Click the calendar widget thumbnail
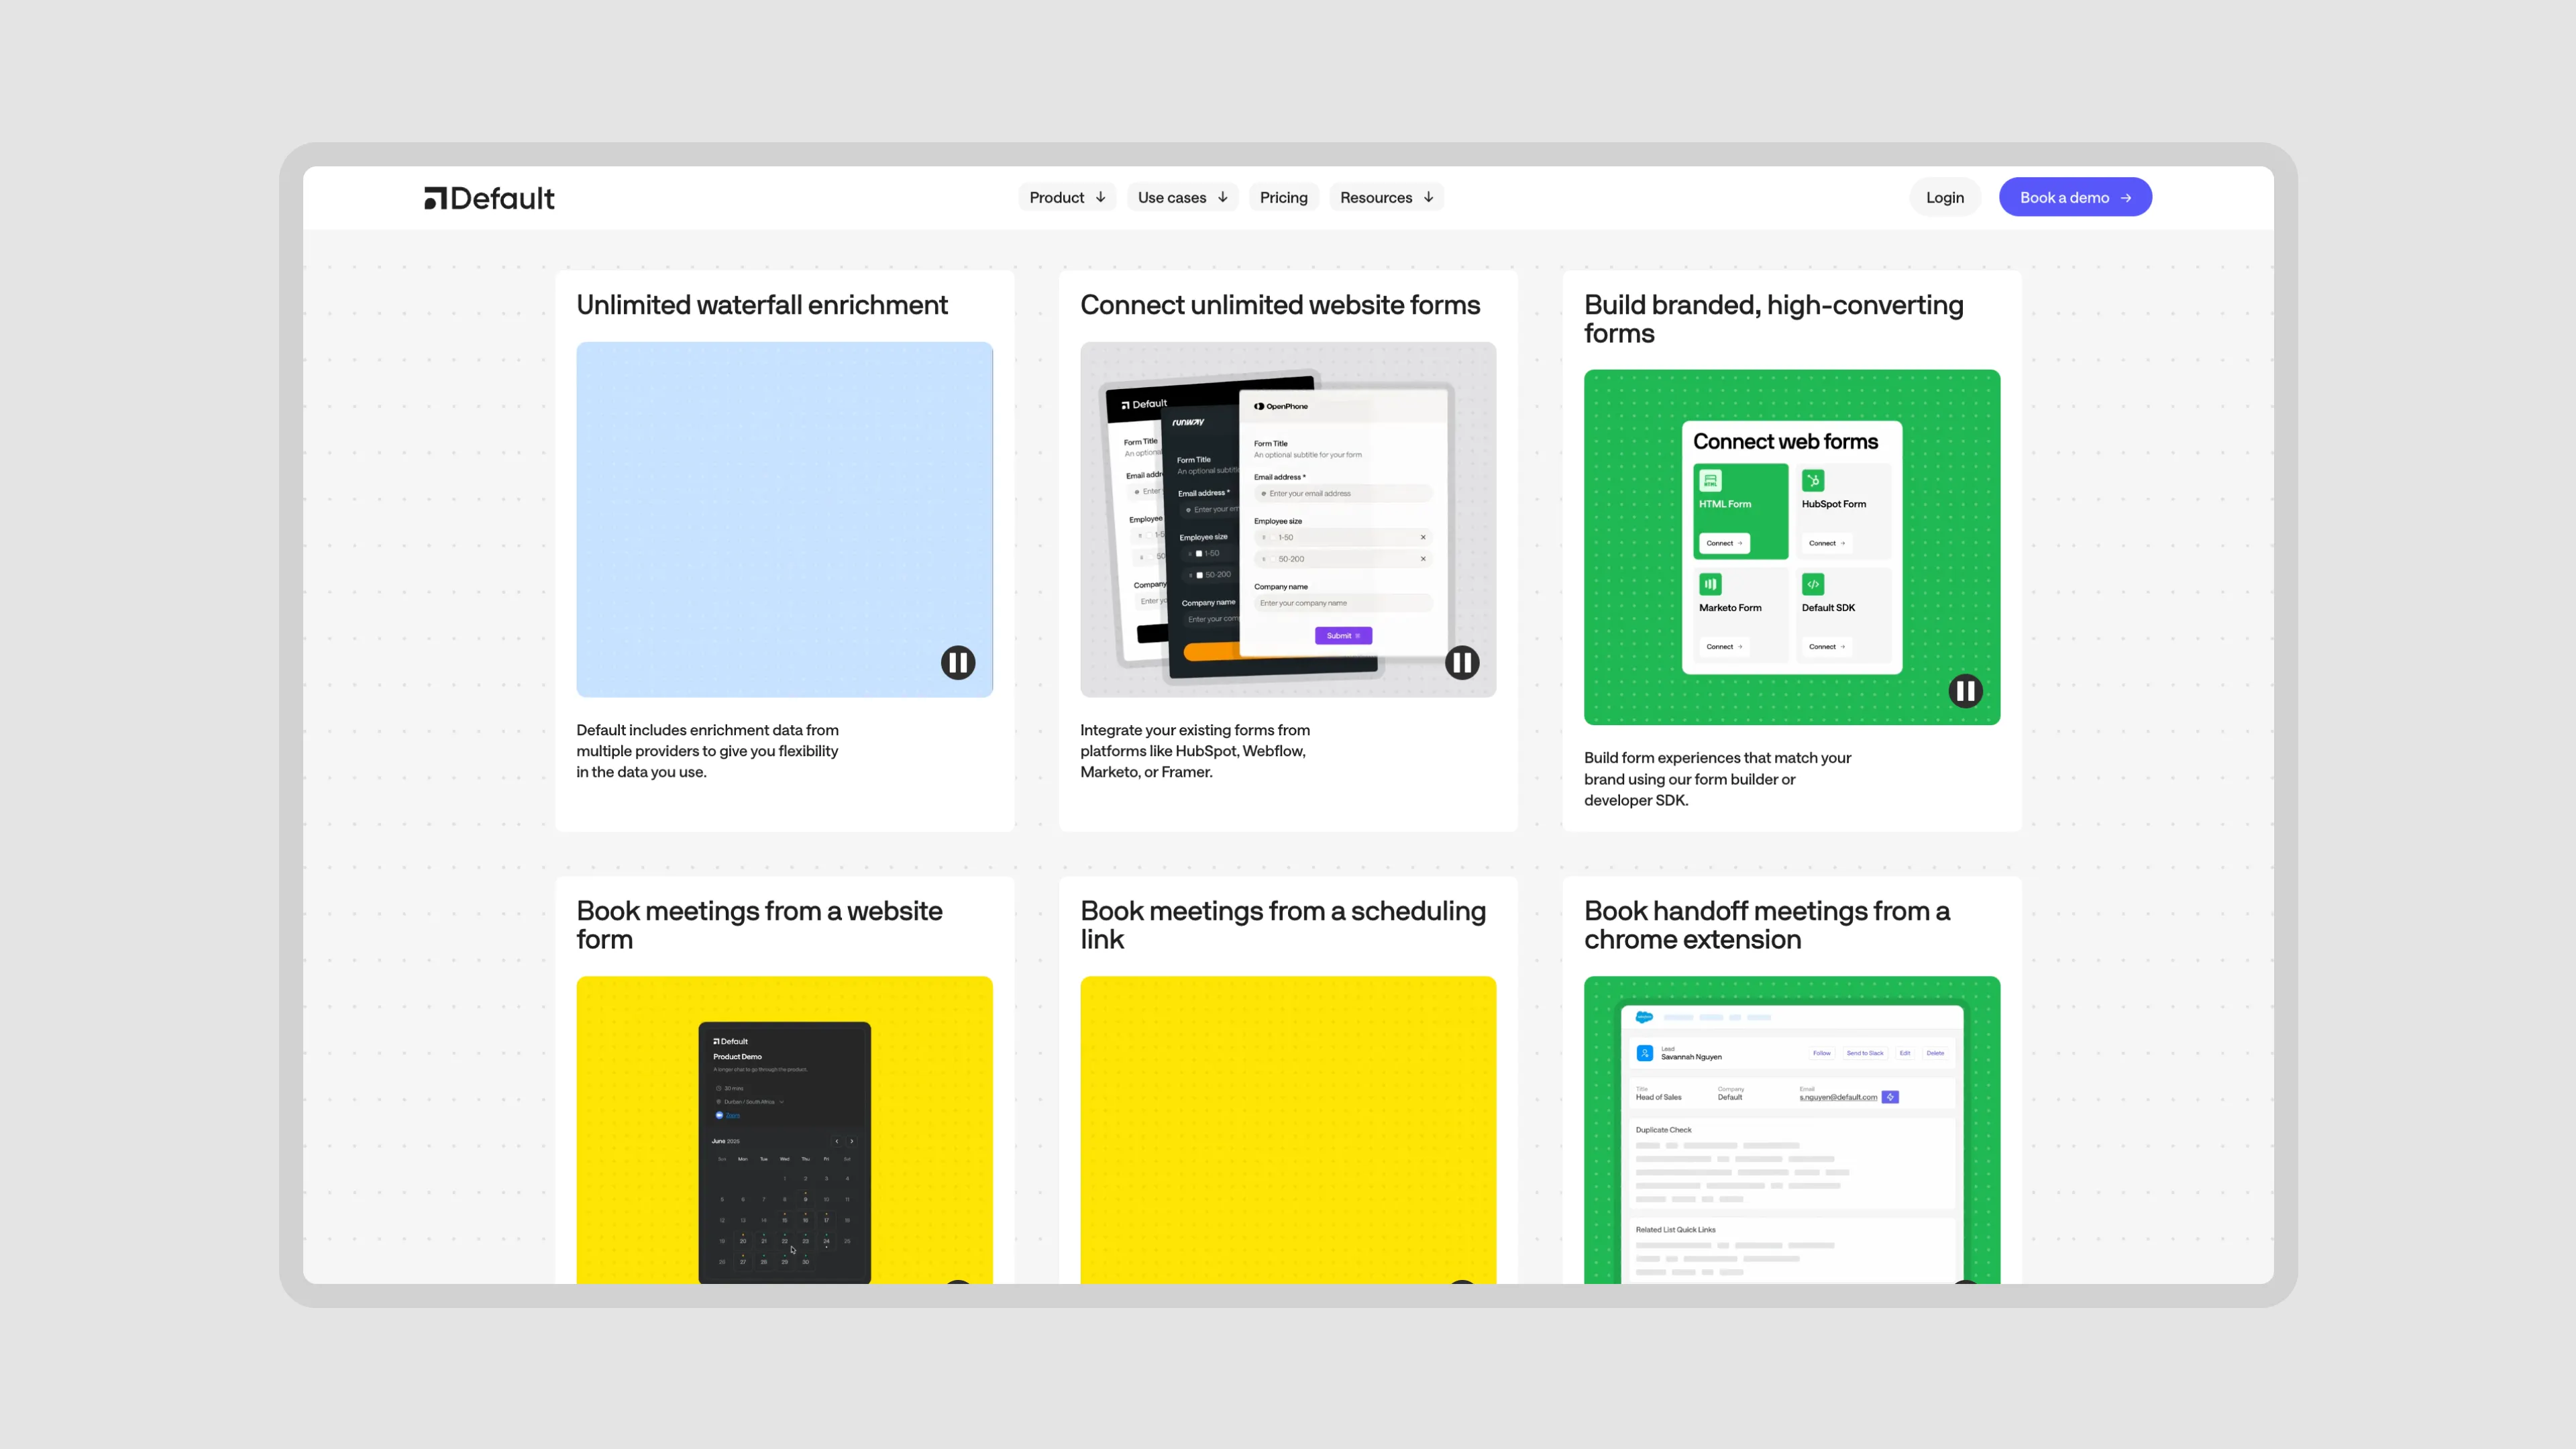Viewport: 2576px width, 1449px height. point(784,1150)
